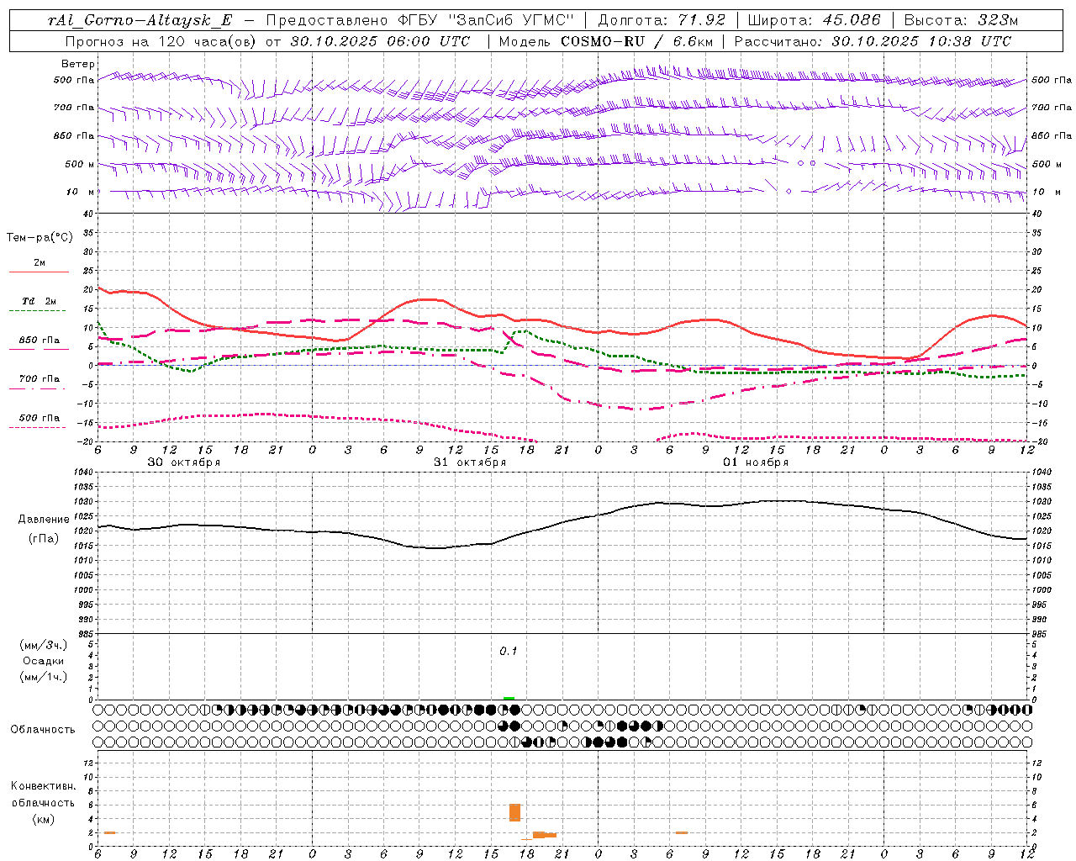The width and height of the screenshot is (1076, 861).
Task: Select the Предоставлено ФГБУ "ЗапСиб УГМС" text
Action: click(419, 21)
